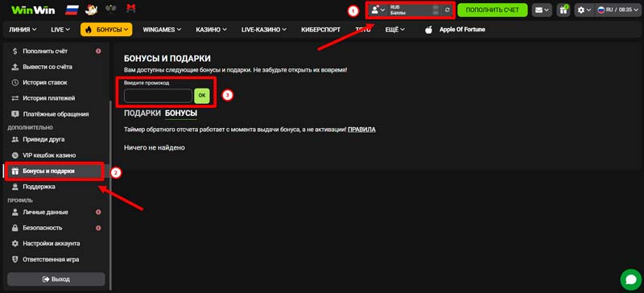Switch to the Подарки tab
Screen dimensions: 644x293
point(142,113)
